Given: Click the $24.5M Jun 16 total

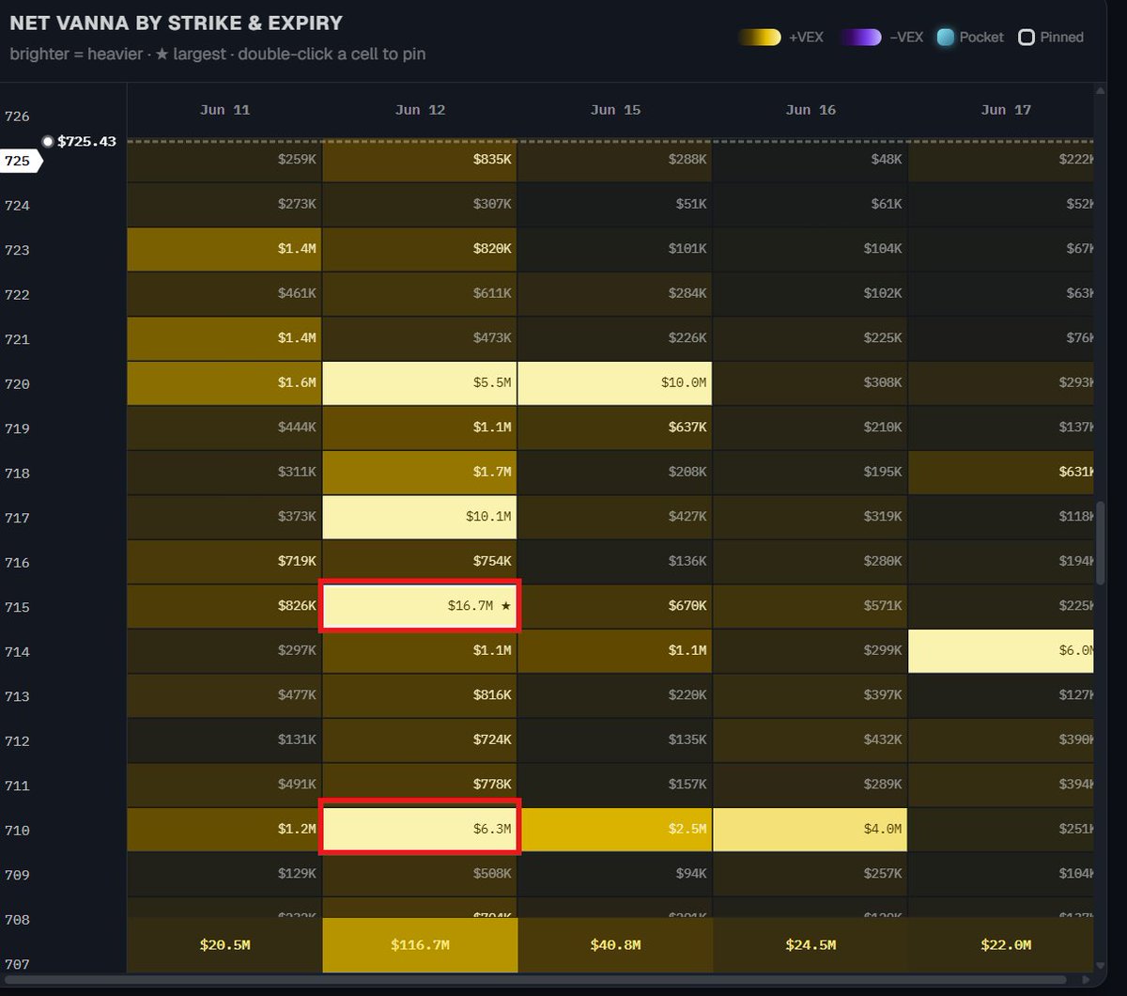Looking at the screenshot, I should pyautogui.click(x=811, y=945).
